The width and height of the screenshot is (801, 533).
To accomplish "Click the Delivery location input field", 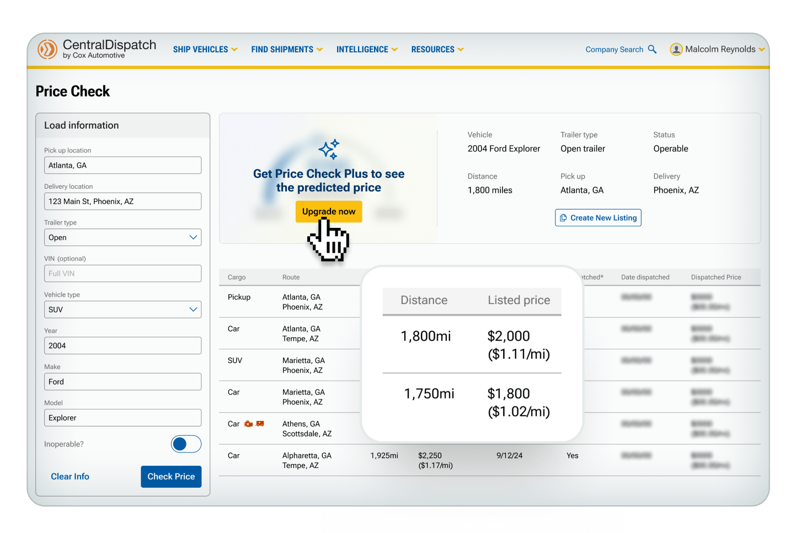I will pyautogui.click(x=122, y=201).
